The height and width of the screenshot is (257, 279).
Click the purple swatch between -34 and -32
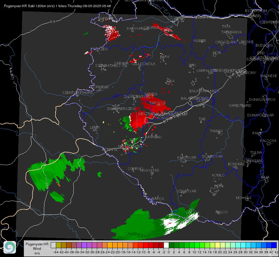click(x=84, y=245)
